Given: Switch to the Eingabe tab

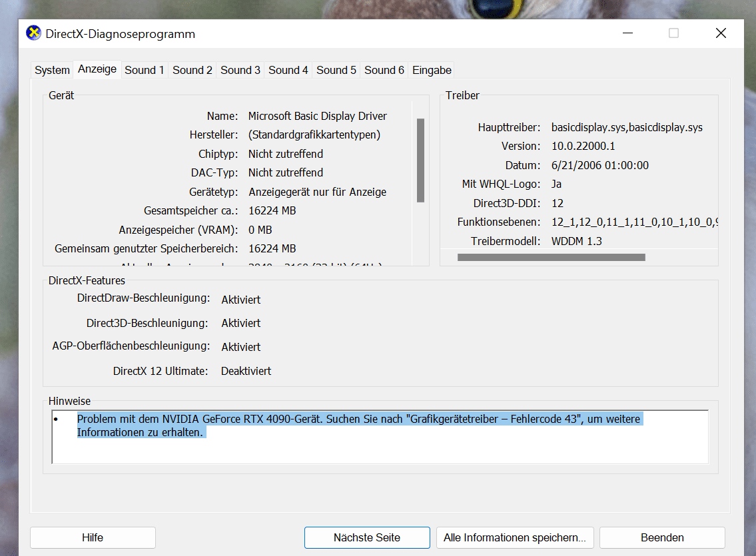Looking at the screenshot, I should click(x=432, y=71).
